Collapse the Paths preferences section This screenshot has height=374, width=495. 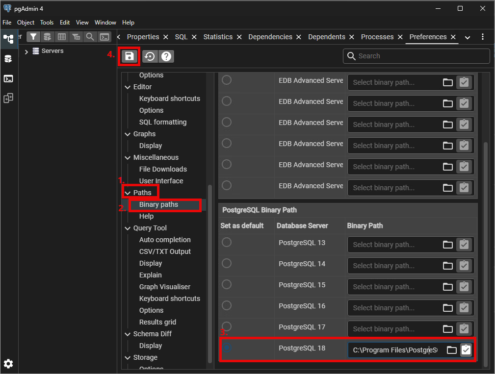coord(128,193)
